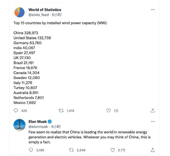Open World of Statistics pie chart avatar
This screenshot has width=170, height=156.
19,12
